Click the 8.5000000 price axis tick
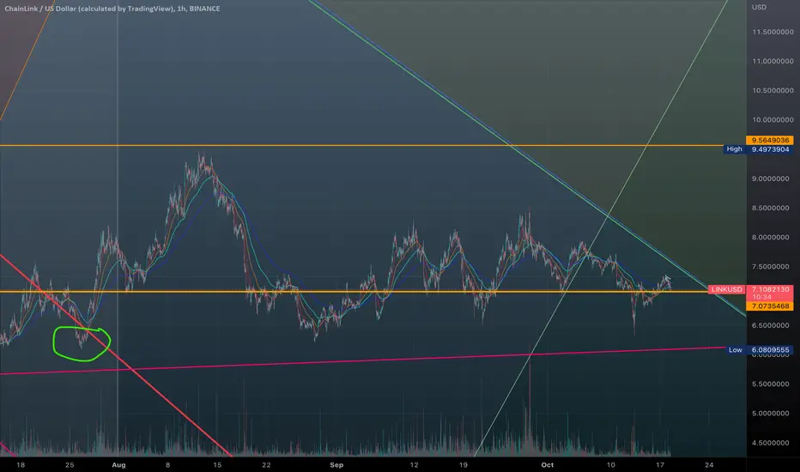Viewport: 800px width, 472px height. [771, 209]
